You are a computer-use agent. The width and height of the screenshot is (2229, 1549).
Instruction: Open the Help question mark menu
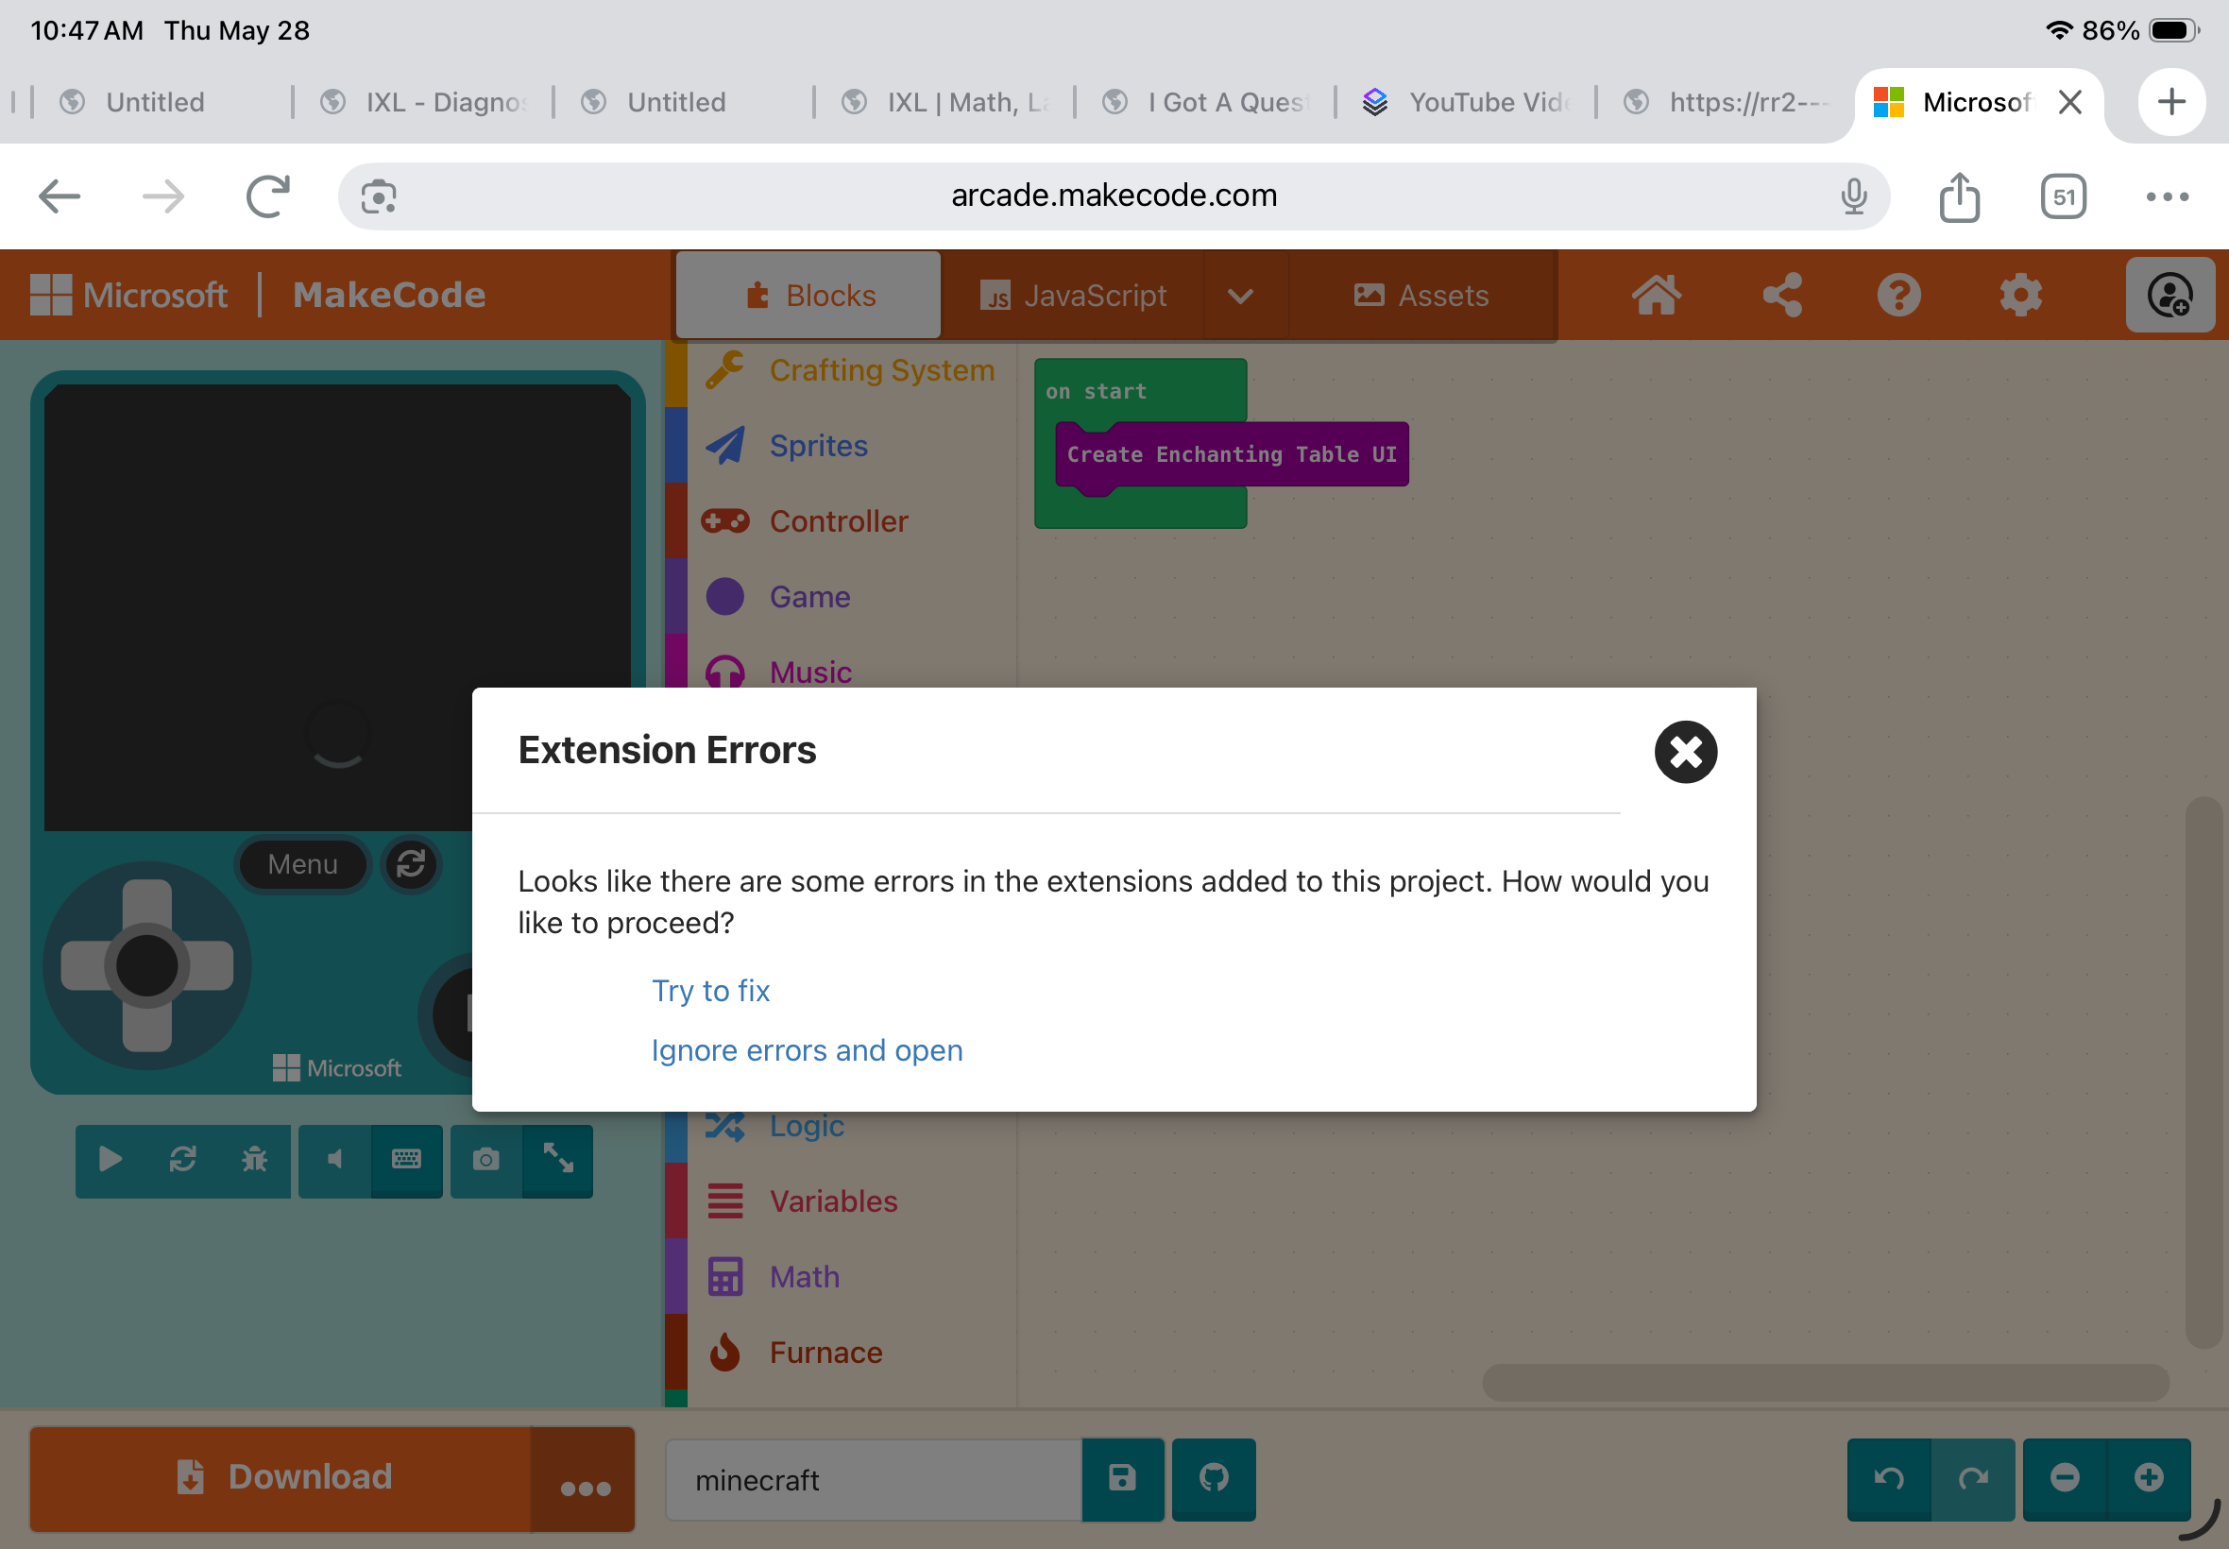(x=1899, y=295)
